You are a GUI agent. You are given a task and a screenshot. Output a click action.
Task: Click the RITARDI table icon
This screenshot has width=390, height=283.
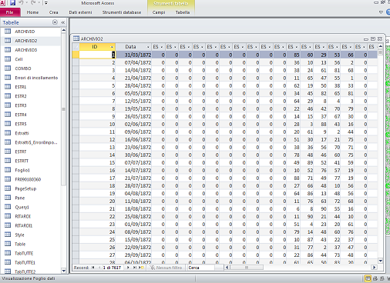click(8, 216)
